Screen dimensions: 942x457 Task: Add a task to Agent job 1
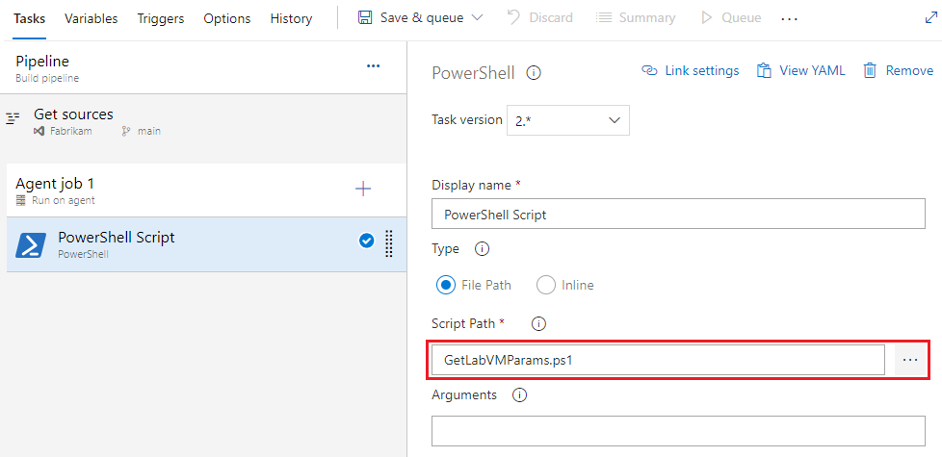click(363, 190)
